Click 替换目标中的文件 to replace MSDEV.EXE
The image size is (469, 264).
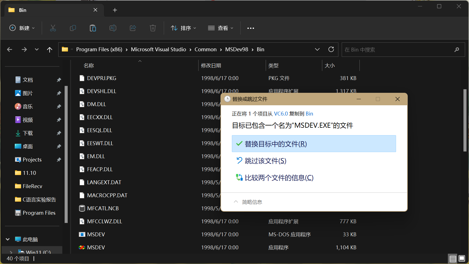[314, 143]
